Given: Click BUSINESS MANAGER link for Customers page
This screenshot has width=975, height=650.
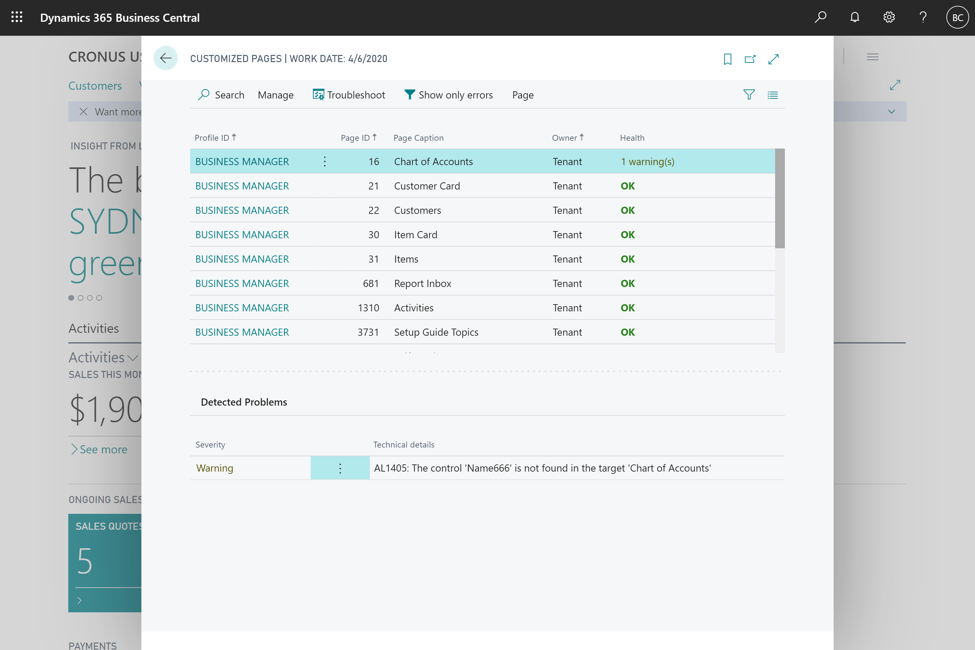Looking at the screenshot, I should [x=241, y=210].
